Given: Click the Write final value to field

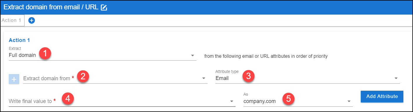Looking at the screenshot, I should (x=122, y=101).
